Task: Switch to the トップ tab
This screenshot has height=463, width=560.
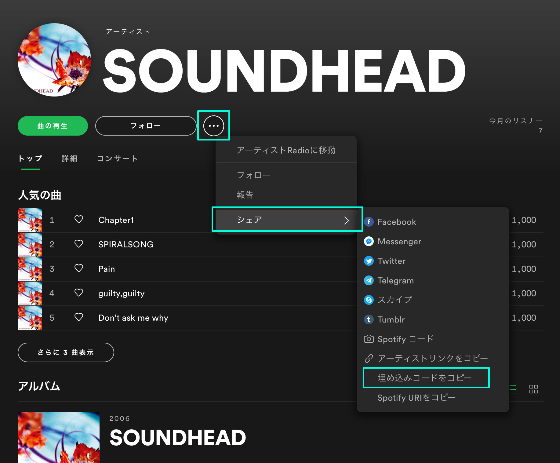Action: [30, 159]
